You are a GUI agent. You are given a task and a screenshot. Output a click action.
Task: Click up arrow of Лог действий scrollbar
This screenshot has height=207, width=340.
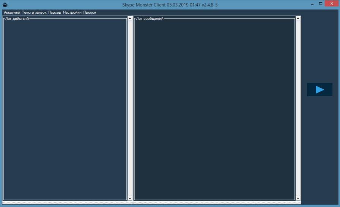click(x=130, y=19)
